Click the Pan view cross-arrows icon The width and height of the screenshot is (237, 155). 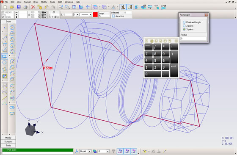coord(88,7)
